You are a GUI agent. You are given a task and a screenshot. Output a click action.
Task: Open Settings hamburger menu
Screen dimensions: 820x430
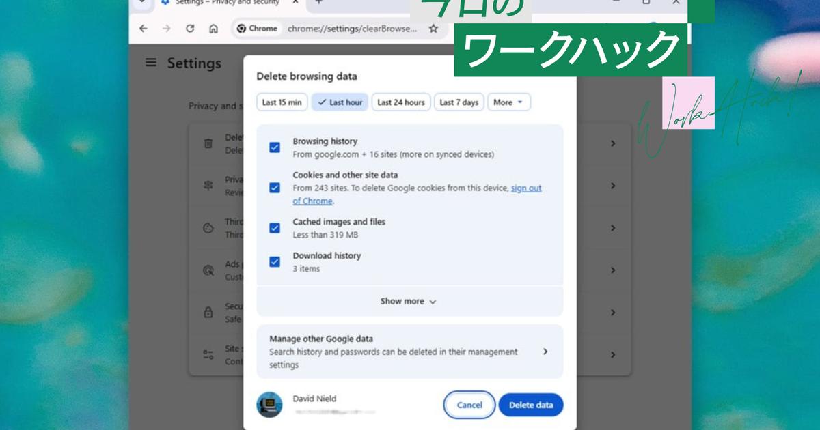click(x=151, y=63)
